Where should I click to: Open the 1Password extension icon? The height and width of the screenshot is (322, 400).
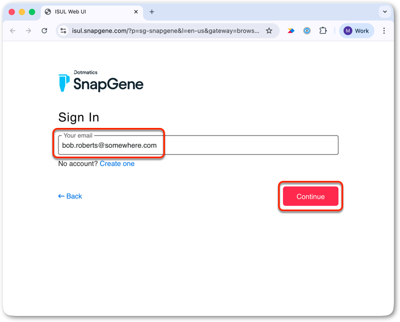click(307, 31)
